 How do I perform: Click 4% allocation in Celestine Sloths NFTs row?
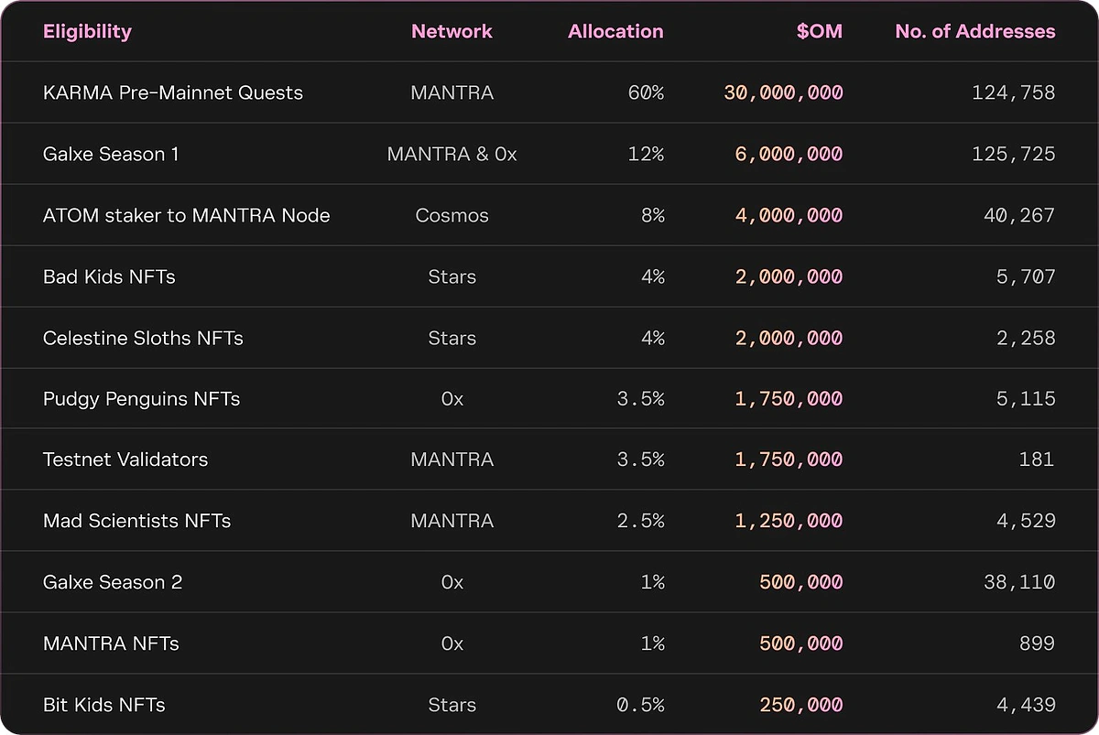(652, 338)
